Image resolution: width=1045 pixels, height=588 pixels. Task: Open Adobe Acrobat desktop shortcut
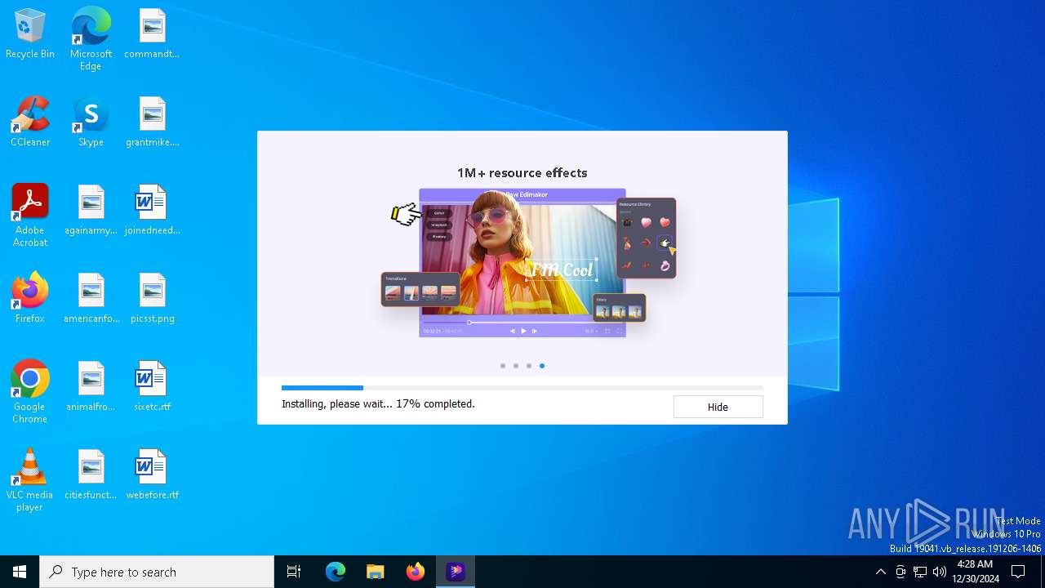[x=30, y=216]
